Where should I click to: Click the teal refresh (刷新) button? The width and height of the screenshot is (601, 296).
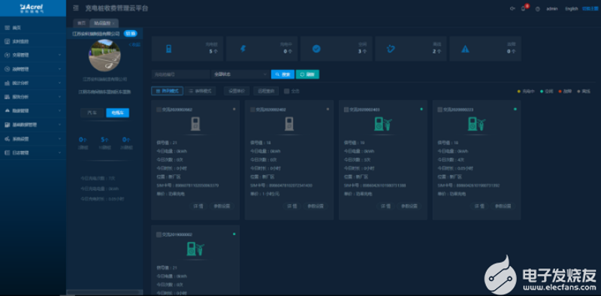[x=307, y=74]
